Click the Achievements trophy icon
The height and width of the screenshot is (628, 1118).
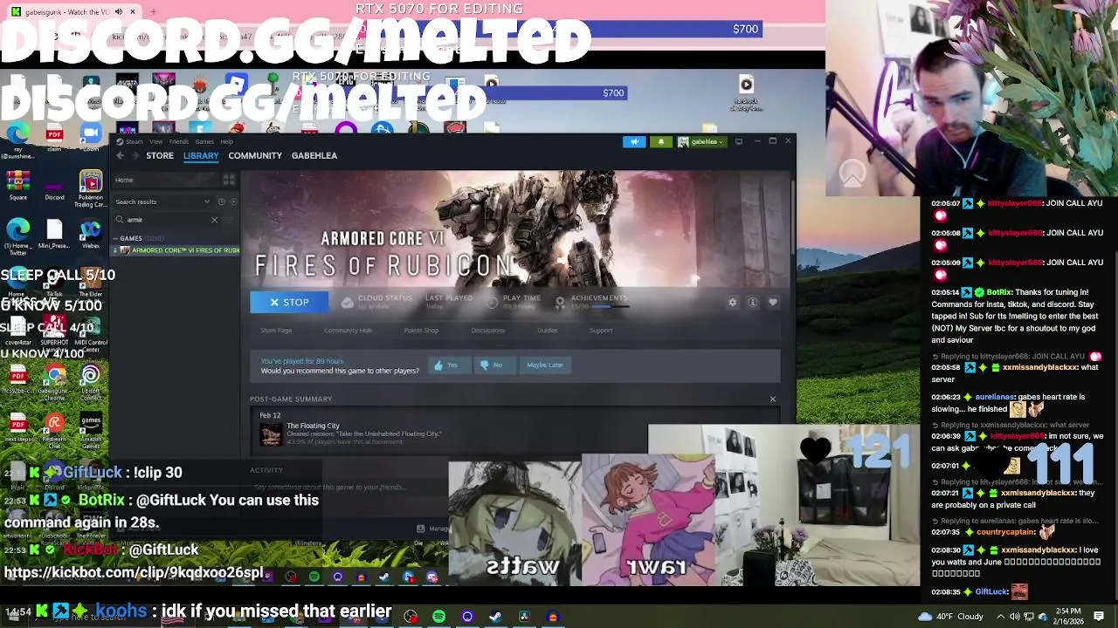coord(560,303)
